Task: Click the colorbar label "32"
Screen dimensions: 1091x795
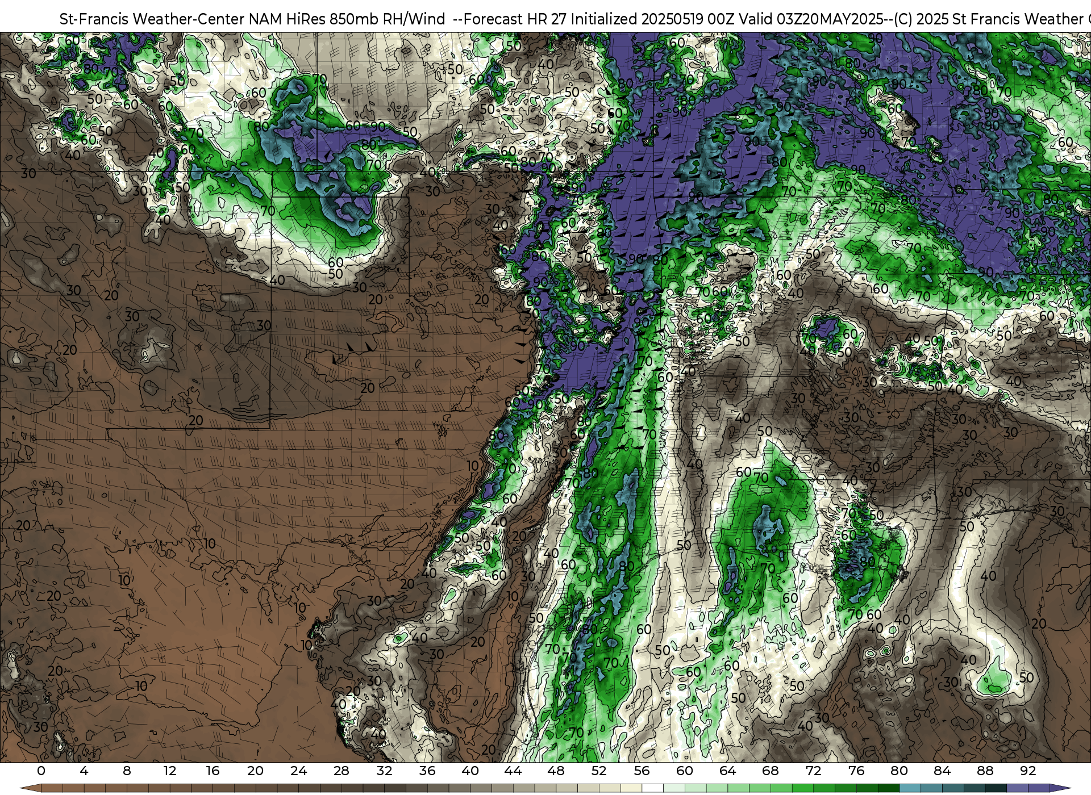Action: (x=384, y=771)
